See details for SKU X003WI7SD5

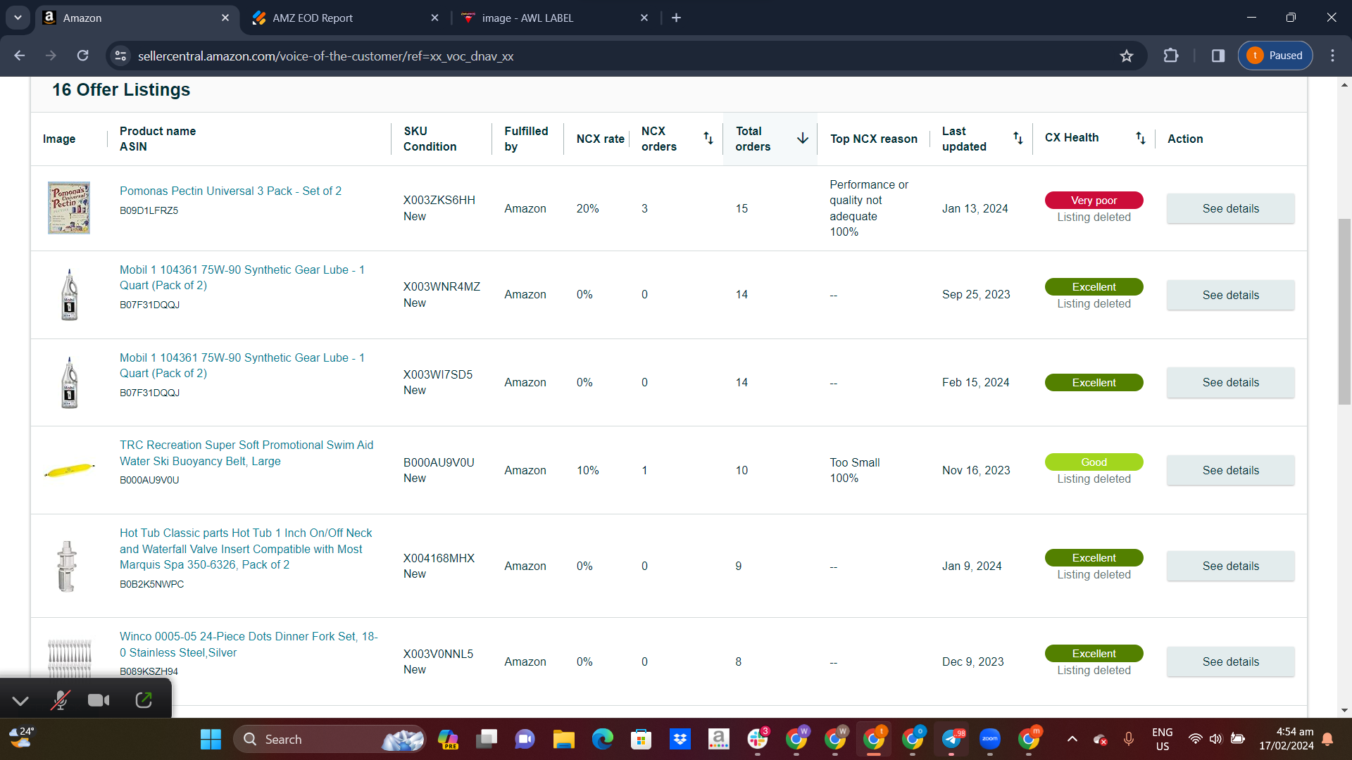pos(1230,382)
